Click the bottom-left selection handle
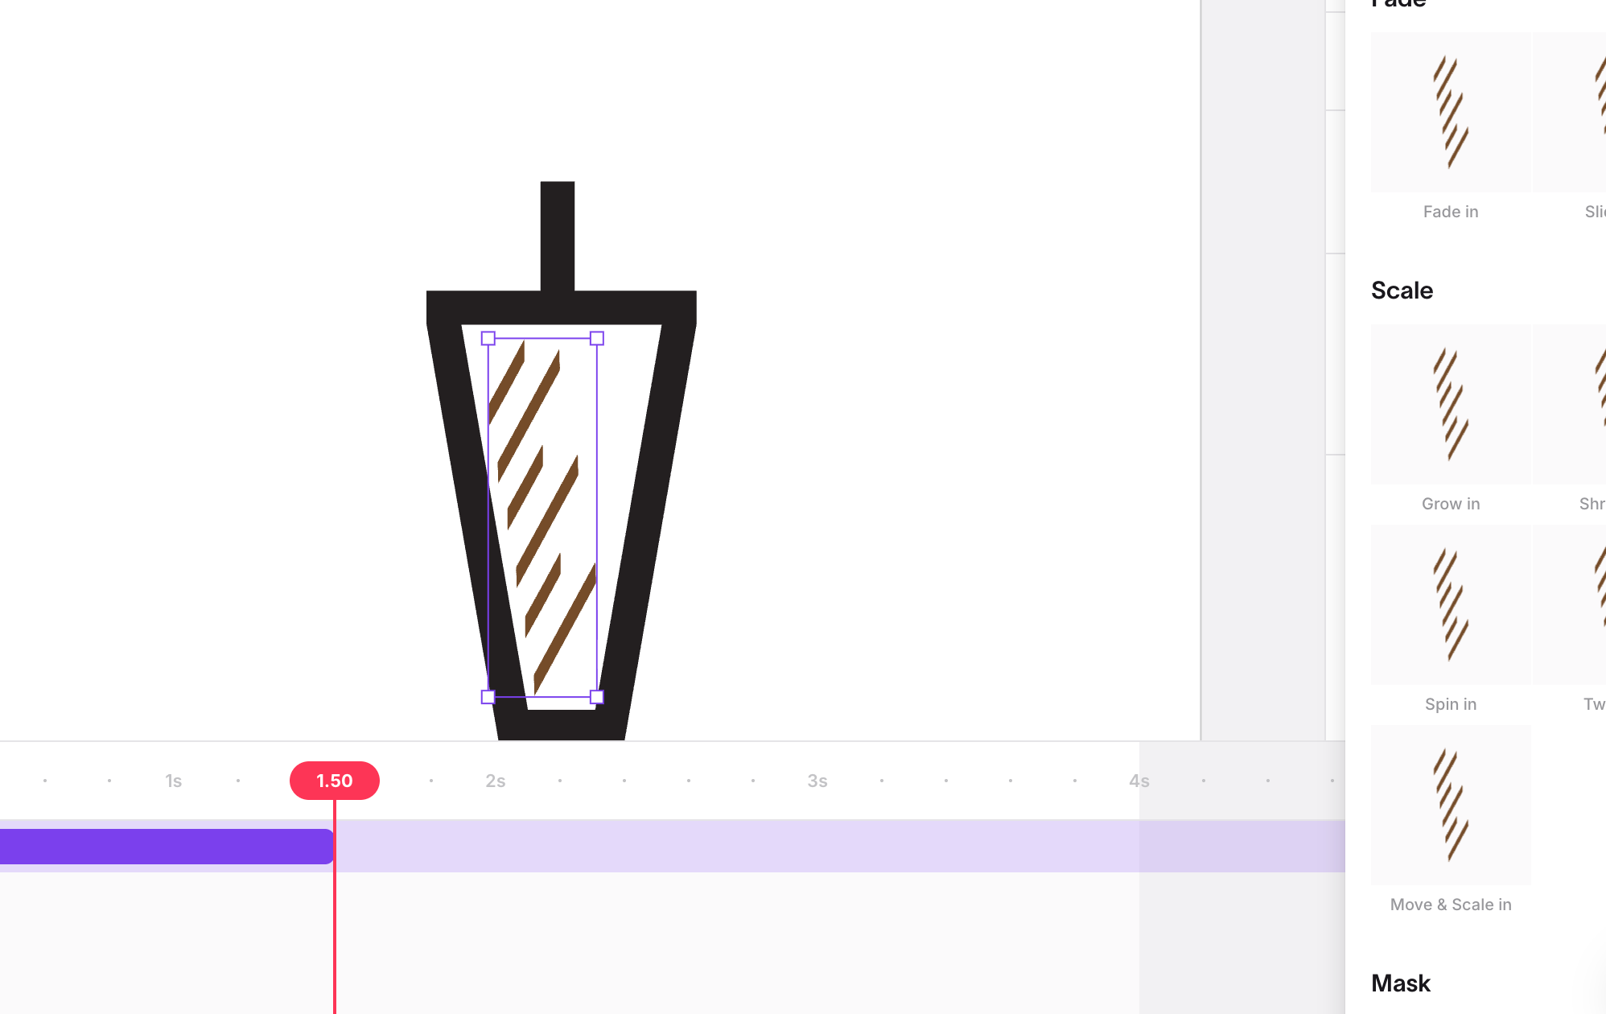The height and width of the screenshot is (1014, 1606). click(488, 697)
